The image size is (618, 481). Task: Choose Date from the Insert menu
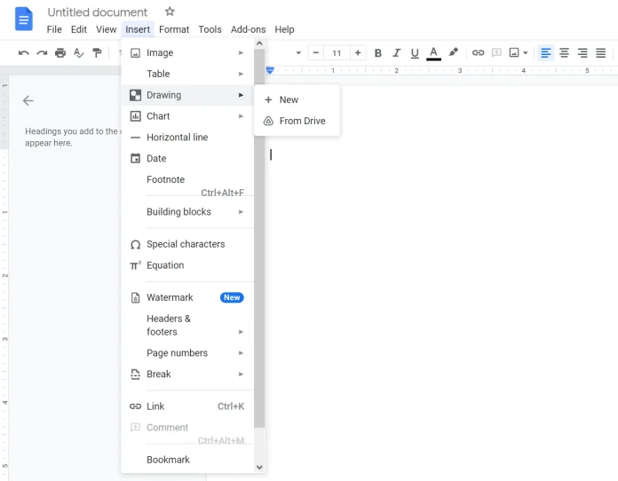[x=187, y=158]
